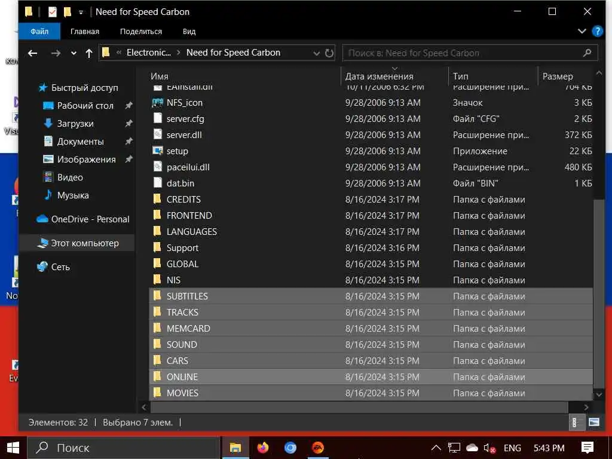Select the paceilui.dll file icon
612x459 pixels.
(157, 167)
